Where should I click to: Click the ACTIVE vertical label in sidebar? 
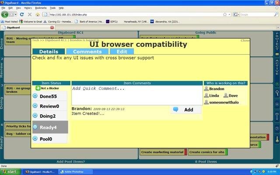pyautogui.click(x=277, y=67)
